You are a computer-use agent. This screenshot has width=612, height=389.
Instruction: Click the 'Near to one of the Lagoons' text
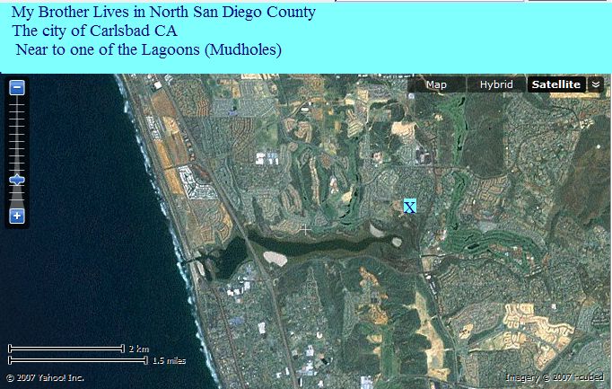click(x=108, y=49)
